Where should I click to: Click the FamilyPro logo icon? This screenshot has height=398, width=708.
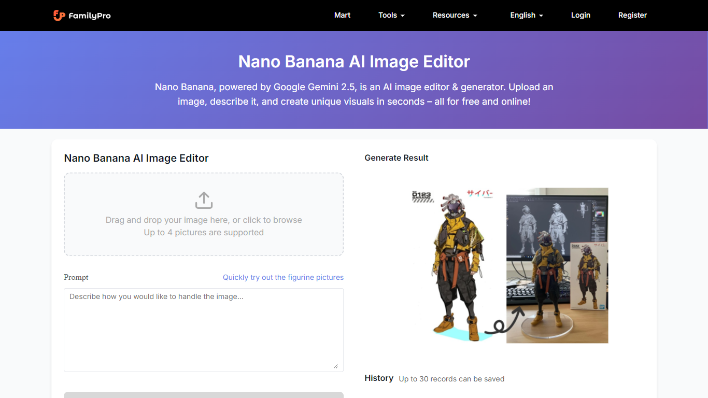click(59, 16)
